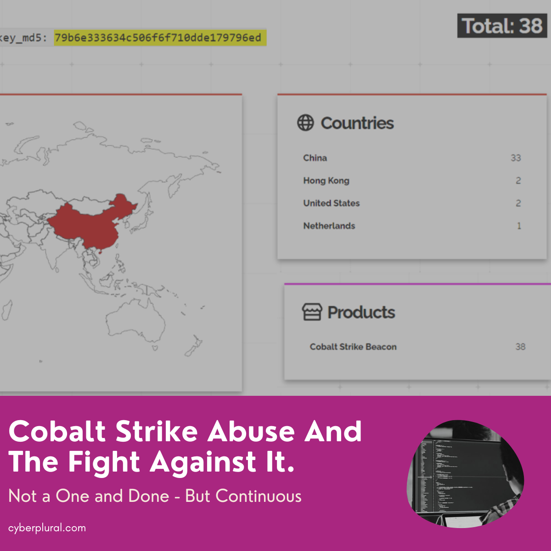The width and height of the screenshot is (551, 551).
Task: Select the United States country row
Action: coord(412,203)
